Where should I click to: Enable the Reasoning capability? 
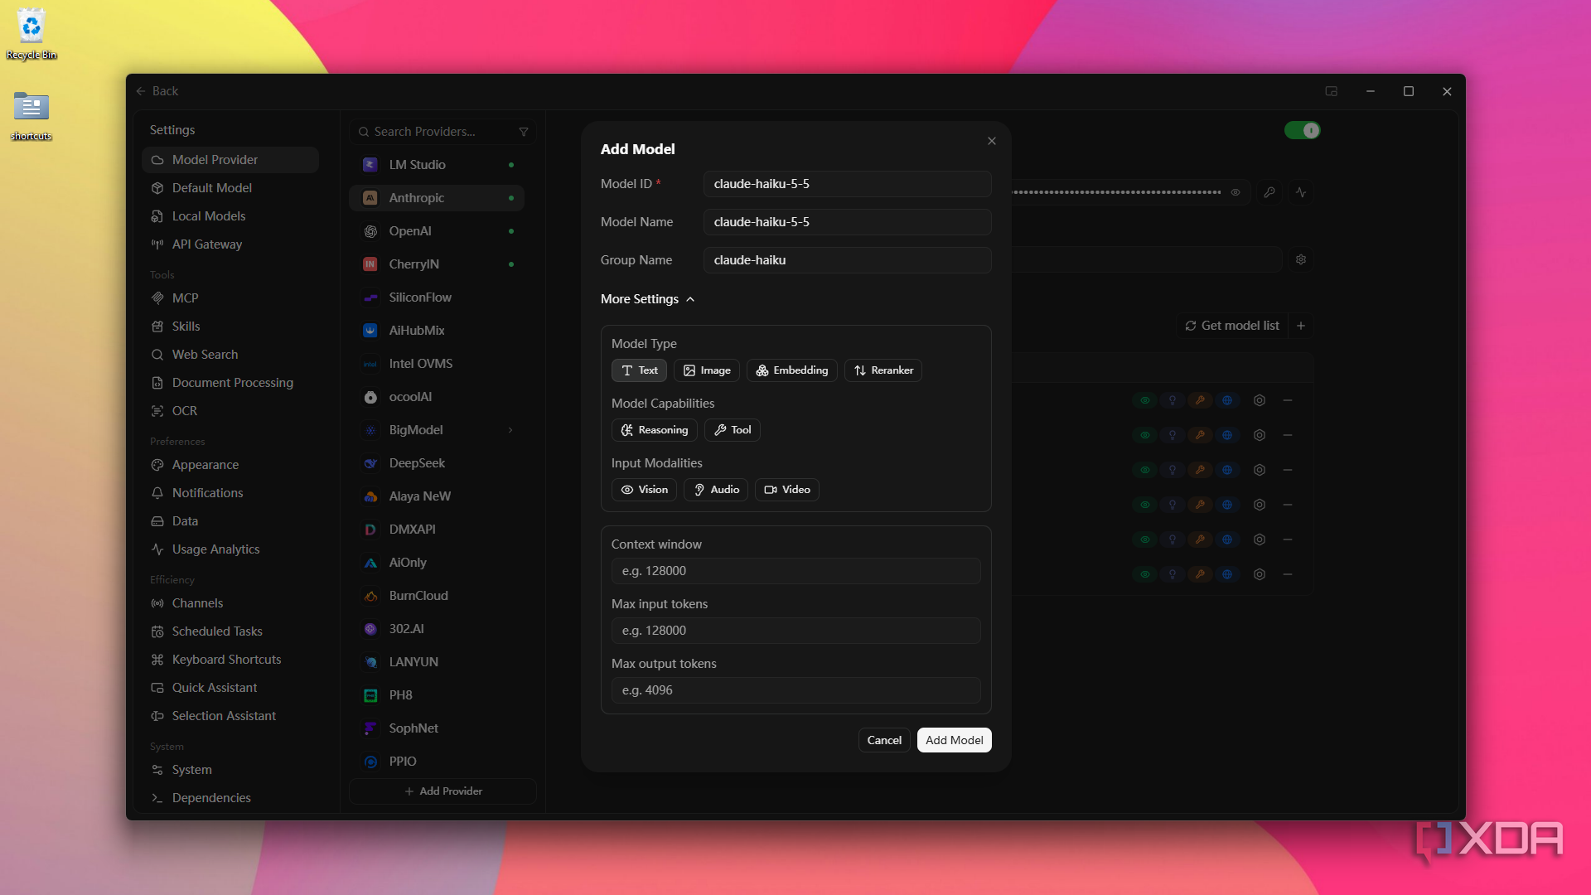tap(655, 430)
